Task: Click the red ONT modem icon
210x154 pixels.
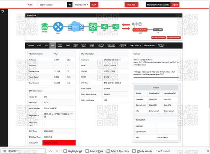Action: tap(140, 29)
